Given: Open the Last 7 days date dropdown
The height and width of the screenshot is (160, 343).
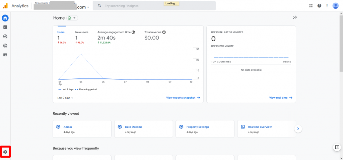Looking at the screenshot, I should point(65,98).
